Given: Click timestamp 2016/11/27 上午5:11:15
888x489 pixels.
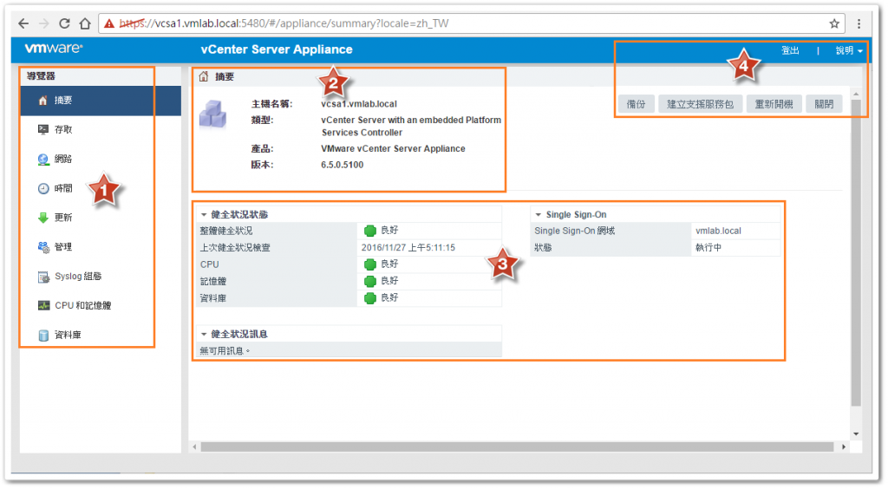Looking at the screenshot, I should [408, 248].
